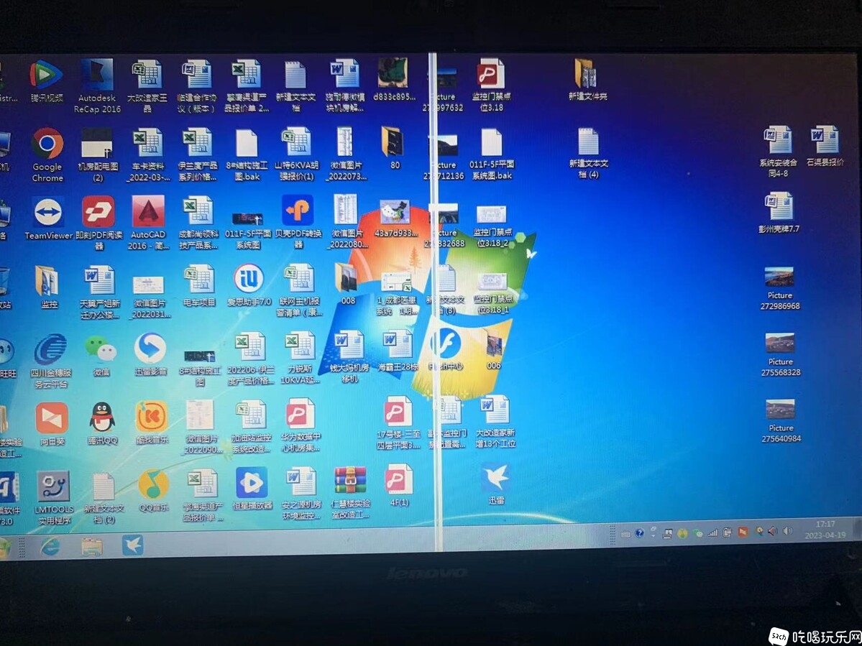Screen dimensions: 862x646
Task: Launch 迅雷影音 player shortcut
Action: click(150, 354)
